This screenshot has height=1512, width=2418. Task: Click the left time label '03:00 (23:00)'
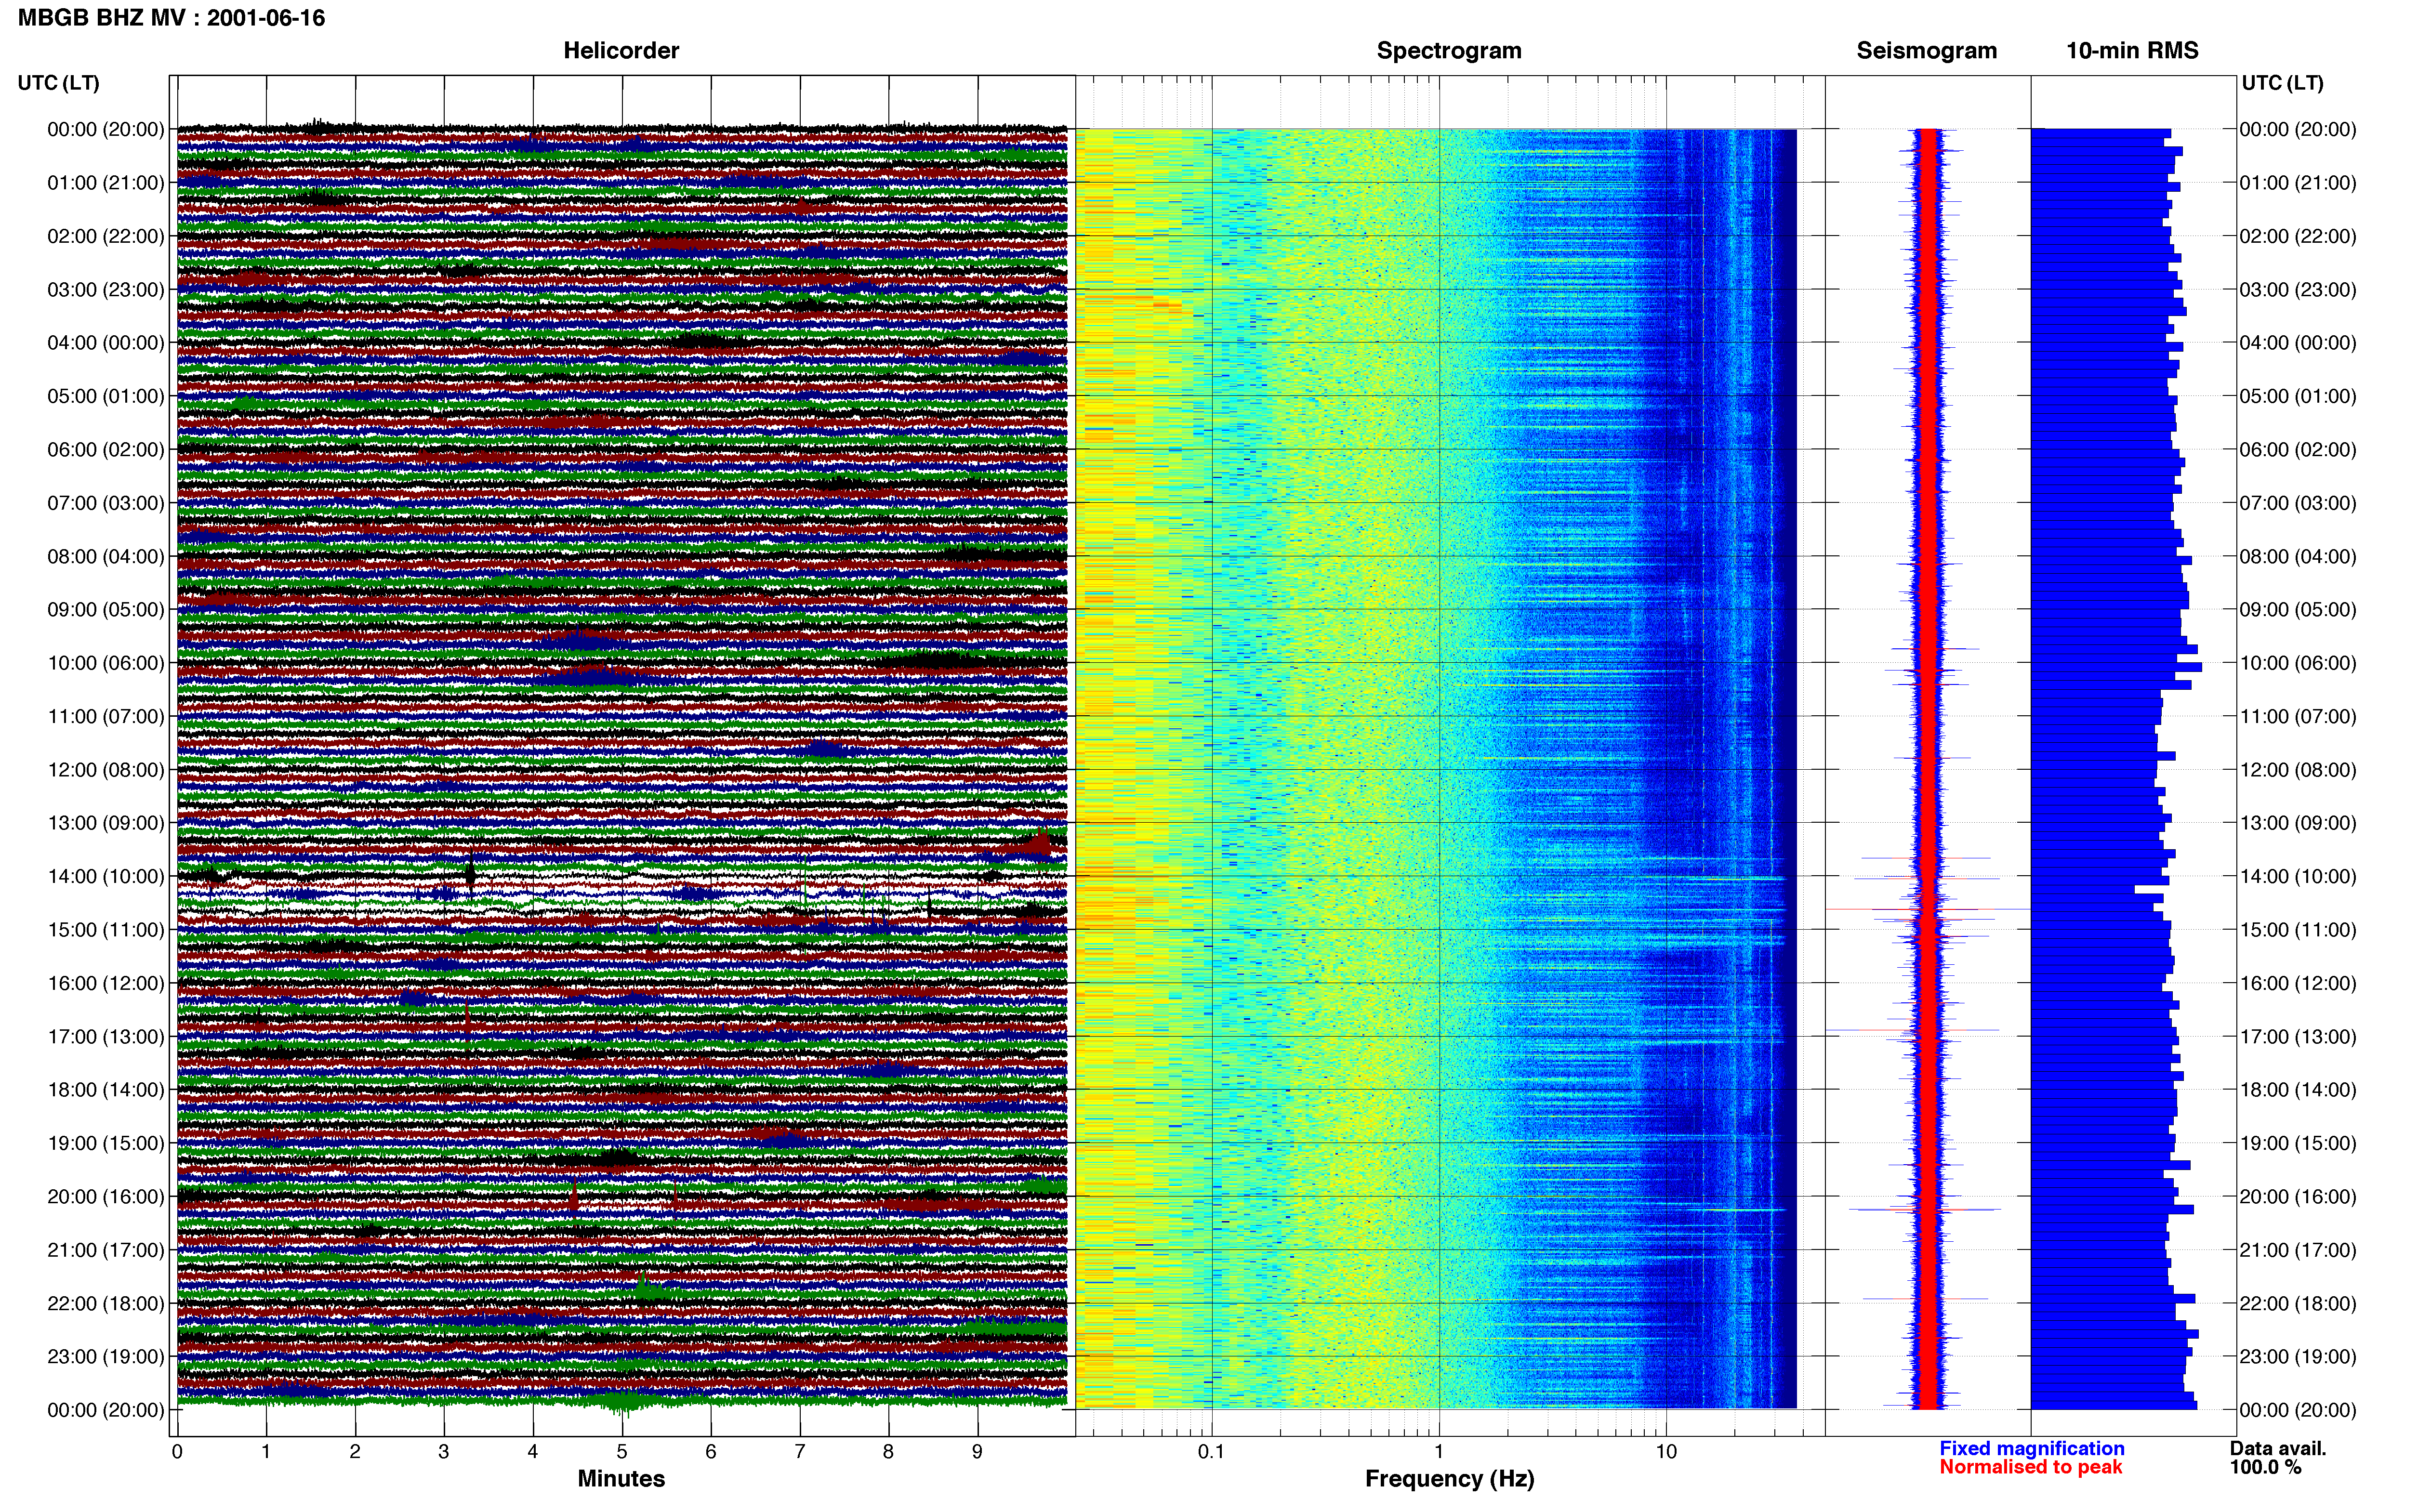(106, 289)
